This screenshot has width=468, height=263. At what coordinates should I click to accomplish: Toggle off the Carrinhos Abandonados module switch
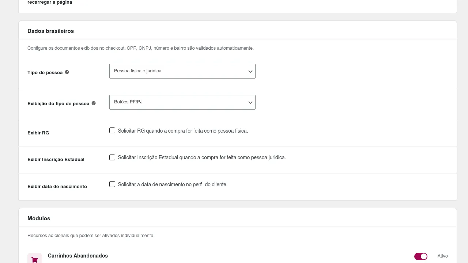pos(421,256)
